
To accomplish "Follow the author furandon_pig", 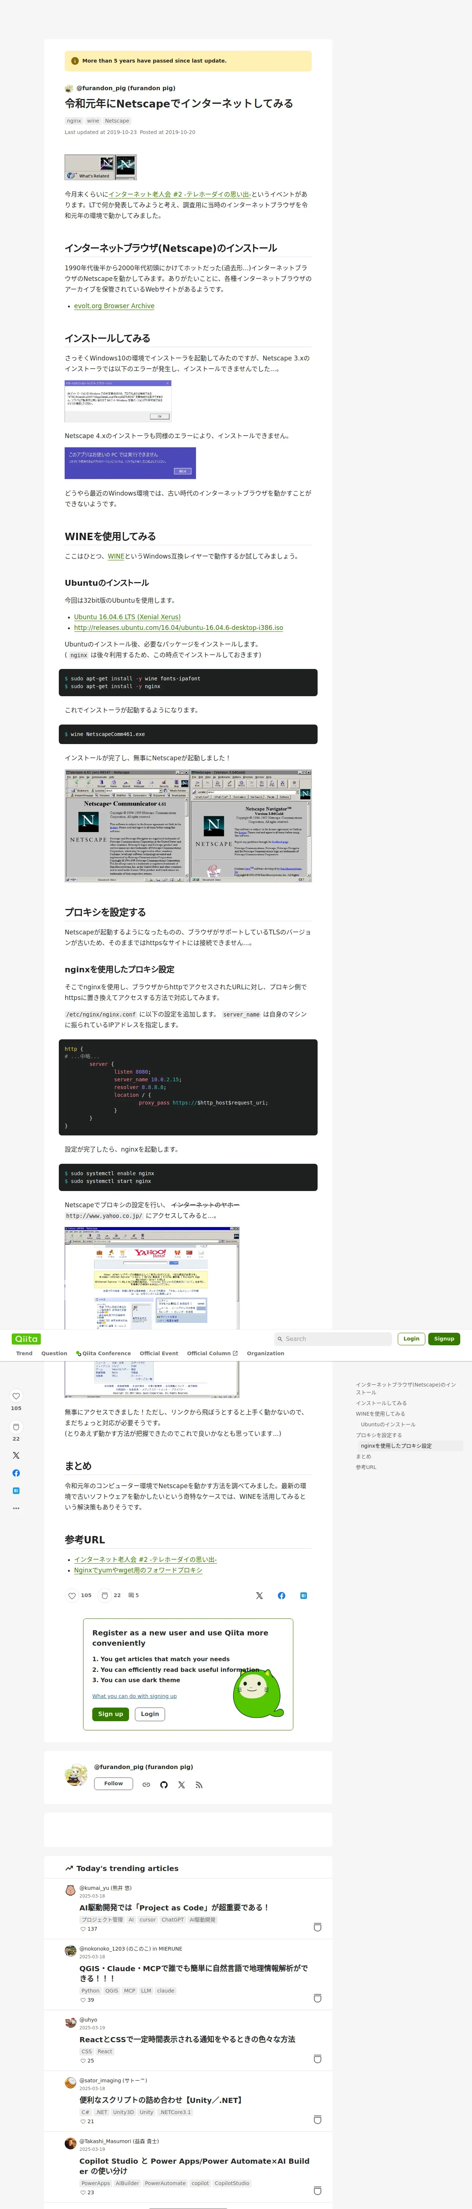I will coord(113,1784).
